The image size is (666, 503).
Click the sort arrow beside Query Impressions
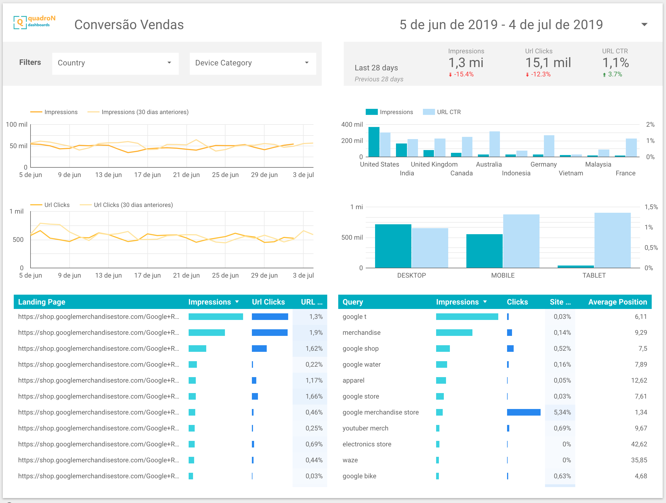click(485, 302)
